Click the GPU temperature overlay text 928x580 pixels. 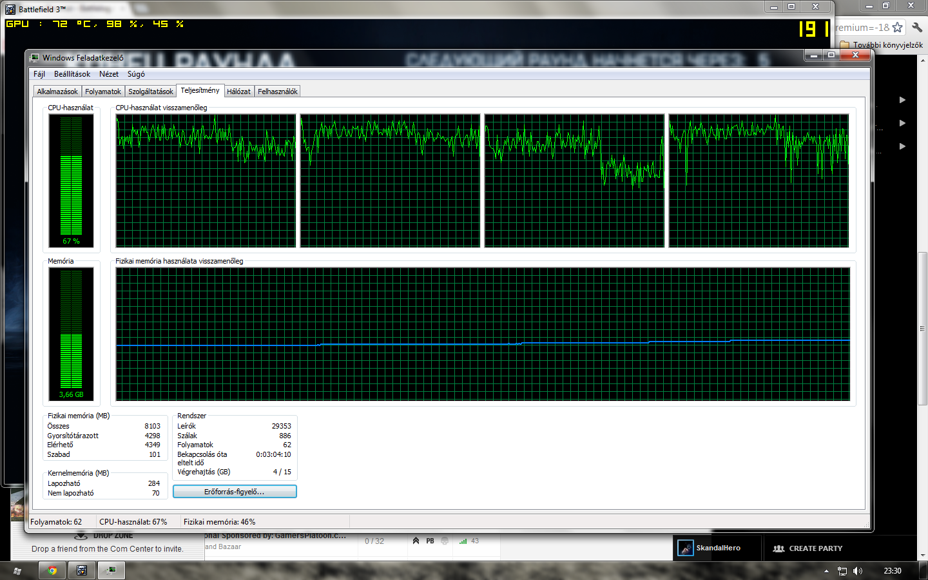[95, 24]
